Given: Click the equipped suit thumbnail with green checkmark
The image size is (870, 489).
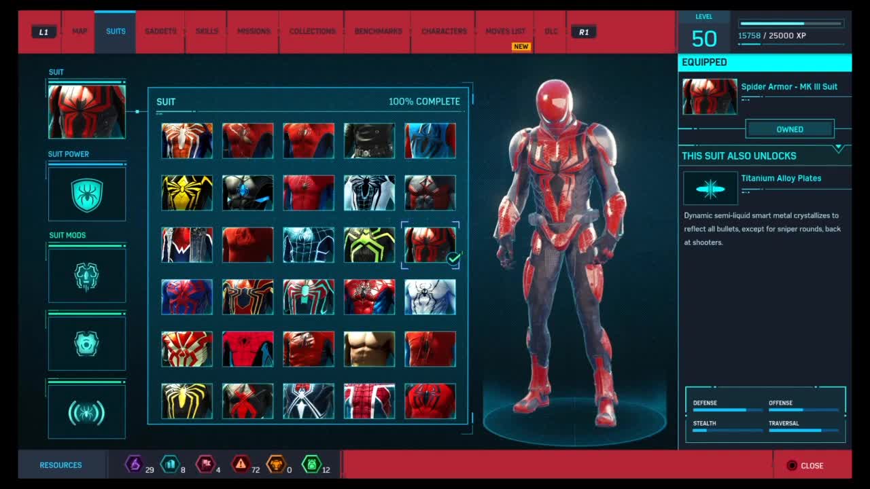Looking at the screenshot, I should (430, 245).
